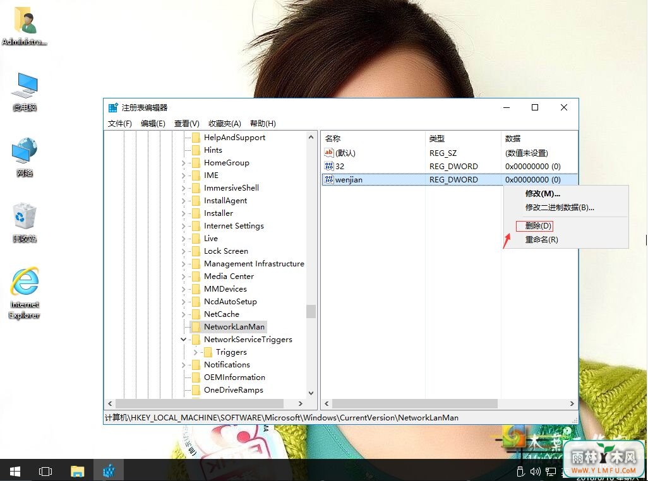Click the 类型 column header

[463, 139]
